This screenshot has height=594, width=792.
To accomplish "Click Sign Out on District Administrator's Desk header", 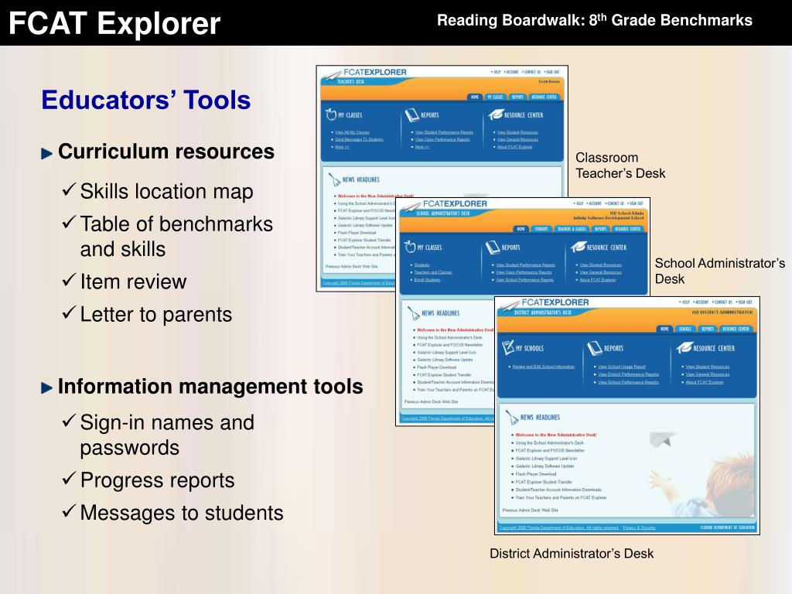I will [745, 302].
